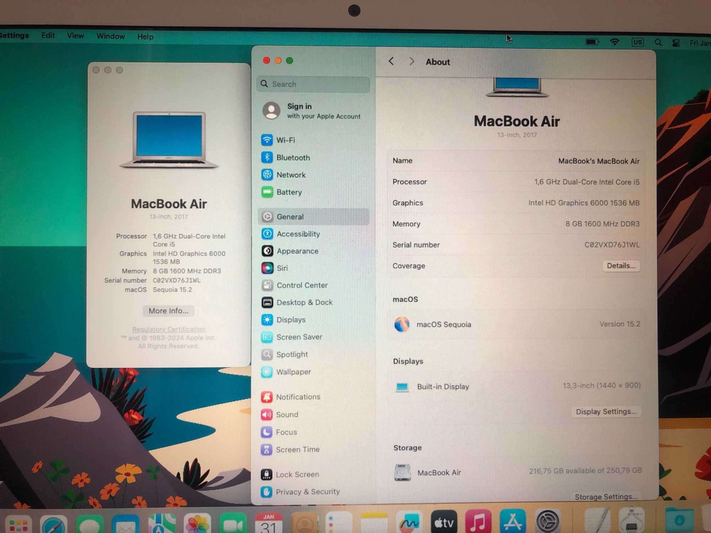Open Calendar from the Dock
Image resolution: width=711 pixels, height=533 pixels.
(268, 523)
